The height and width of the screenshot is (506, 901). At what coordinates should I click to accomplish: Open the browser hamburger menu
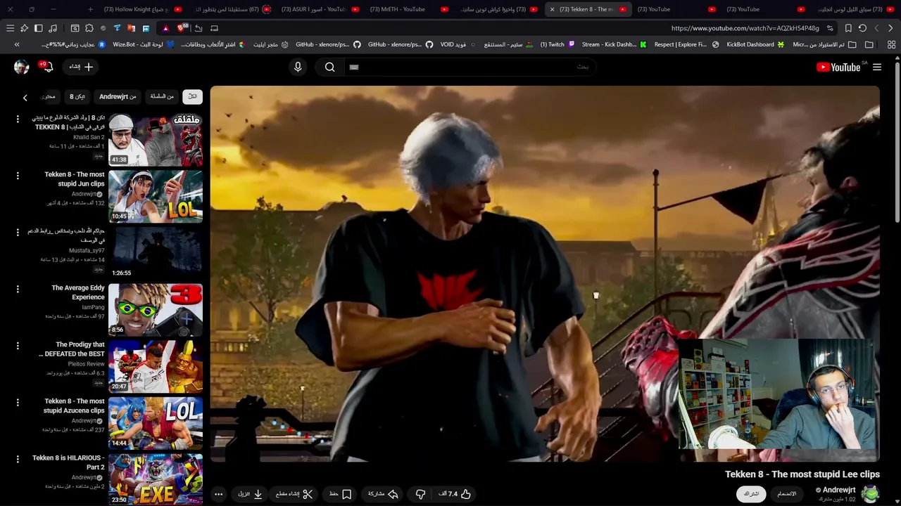[10, 28]
